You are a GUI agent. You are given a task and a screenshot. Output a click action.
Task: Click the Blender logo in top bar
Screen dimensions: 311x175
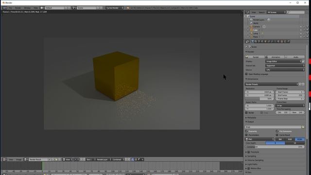point(128,8)
